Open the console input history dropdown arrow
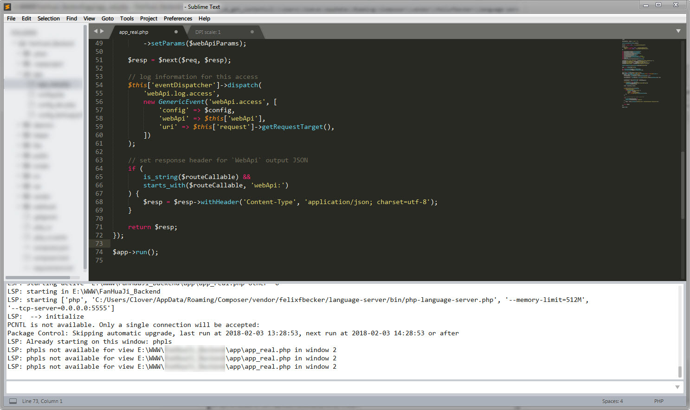This screenshot has height=410, width=690. [677, 387]
